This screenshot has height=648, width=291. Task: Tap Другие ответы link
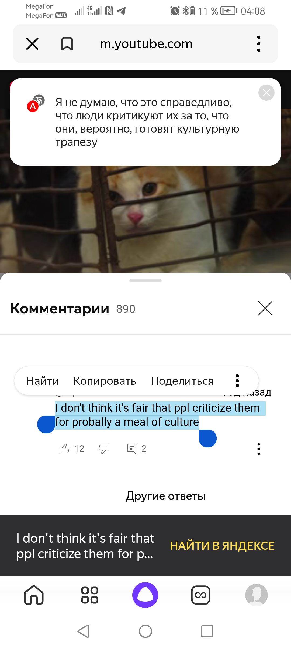[x=166, y=496]
